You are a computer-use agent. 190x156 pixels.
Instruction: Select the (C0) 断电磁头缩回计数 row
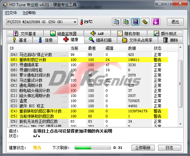89,91
